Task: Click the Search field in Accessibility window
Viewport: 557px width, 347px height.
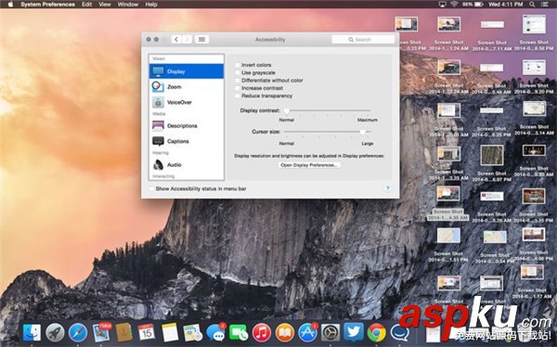Action: 363,39
